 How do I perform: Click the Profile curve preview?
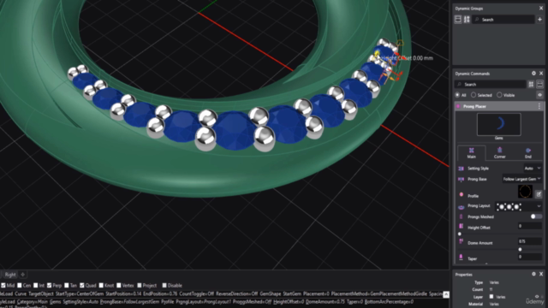point(525,192)
